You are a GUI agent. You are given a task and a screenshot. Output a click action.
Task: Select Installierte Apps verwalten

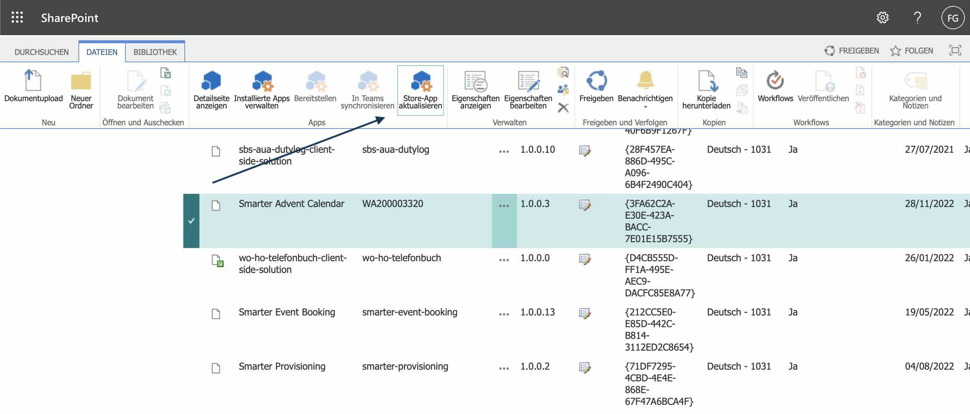coord(262,83)
